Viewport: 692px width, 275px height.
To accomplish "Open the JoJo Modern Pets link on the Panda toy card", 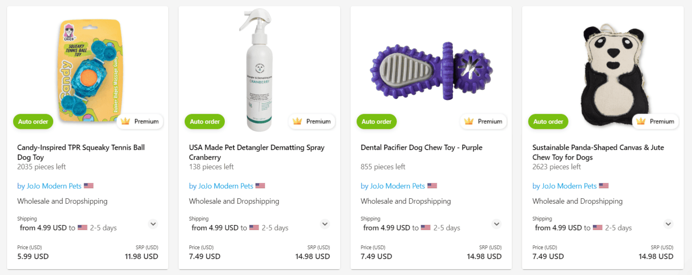I will coord(565,186).
